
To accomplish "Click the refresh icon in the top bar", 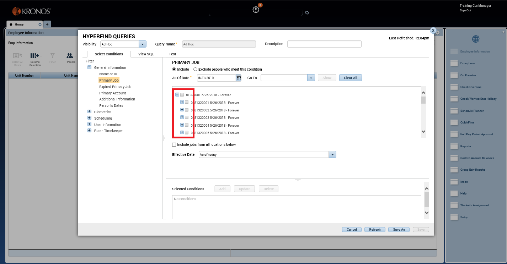I will coord(307,12).
